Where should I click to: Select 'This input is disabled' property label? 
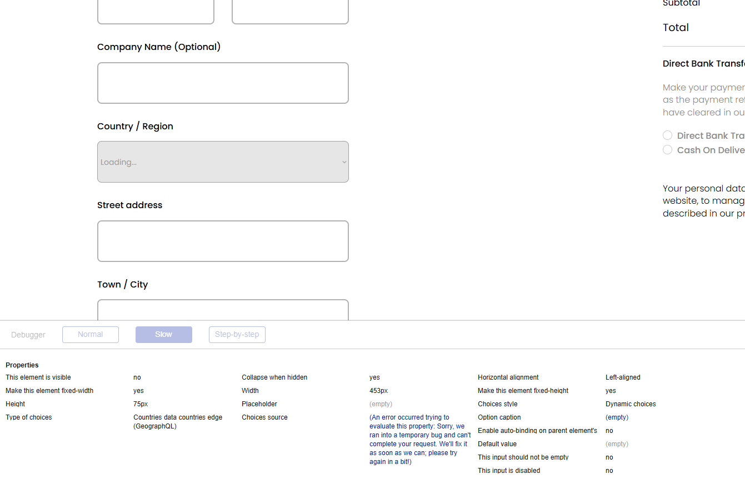point(509,471)
